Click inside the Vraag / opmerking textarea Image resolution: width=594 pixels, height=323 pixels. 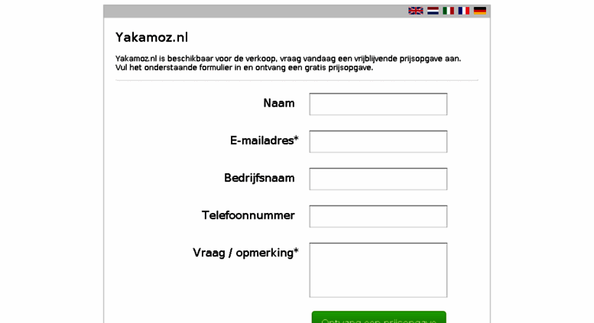(x=378, y=270)
